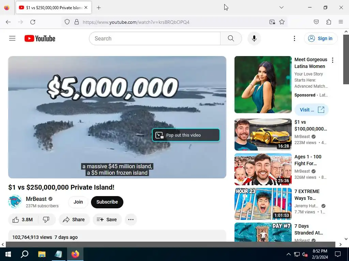This screenshot has width=349, height=261.
Task: Open the Windows Start menu
Action: click(8, 254)
